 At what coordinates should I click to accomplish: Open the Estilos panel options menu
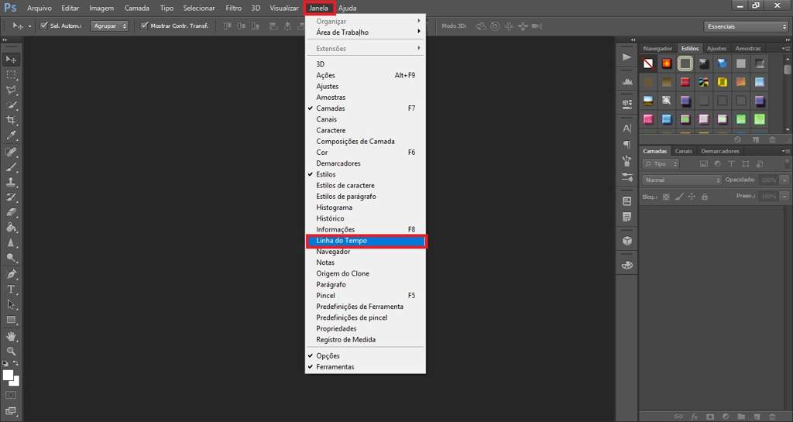[x=786, y=49]
